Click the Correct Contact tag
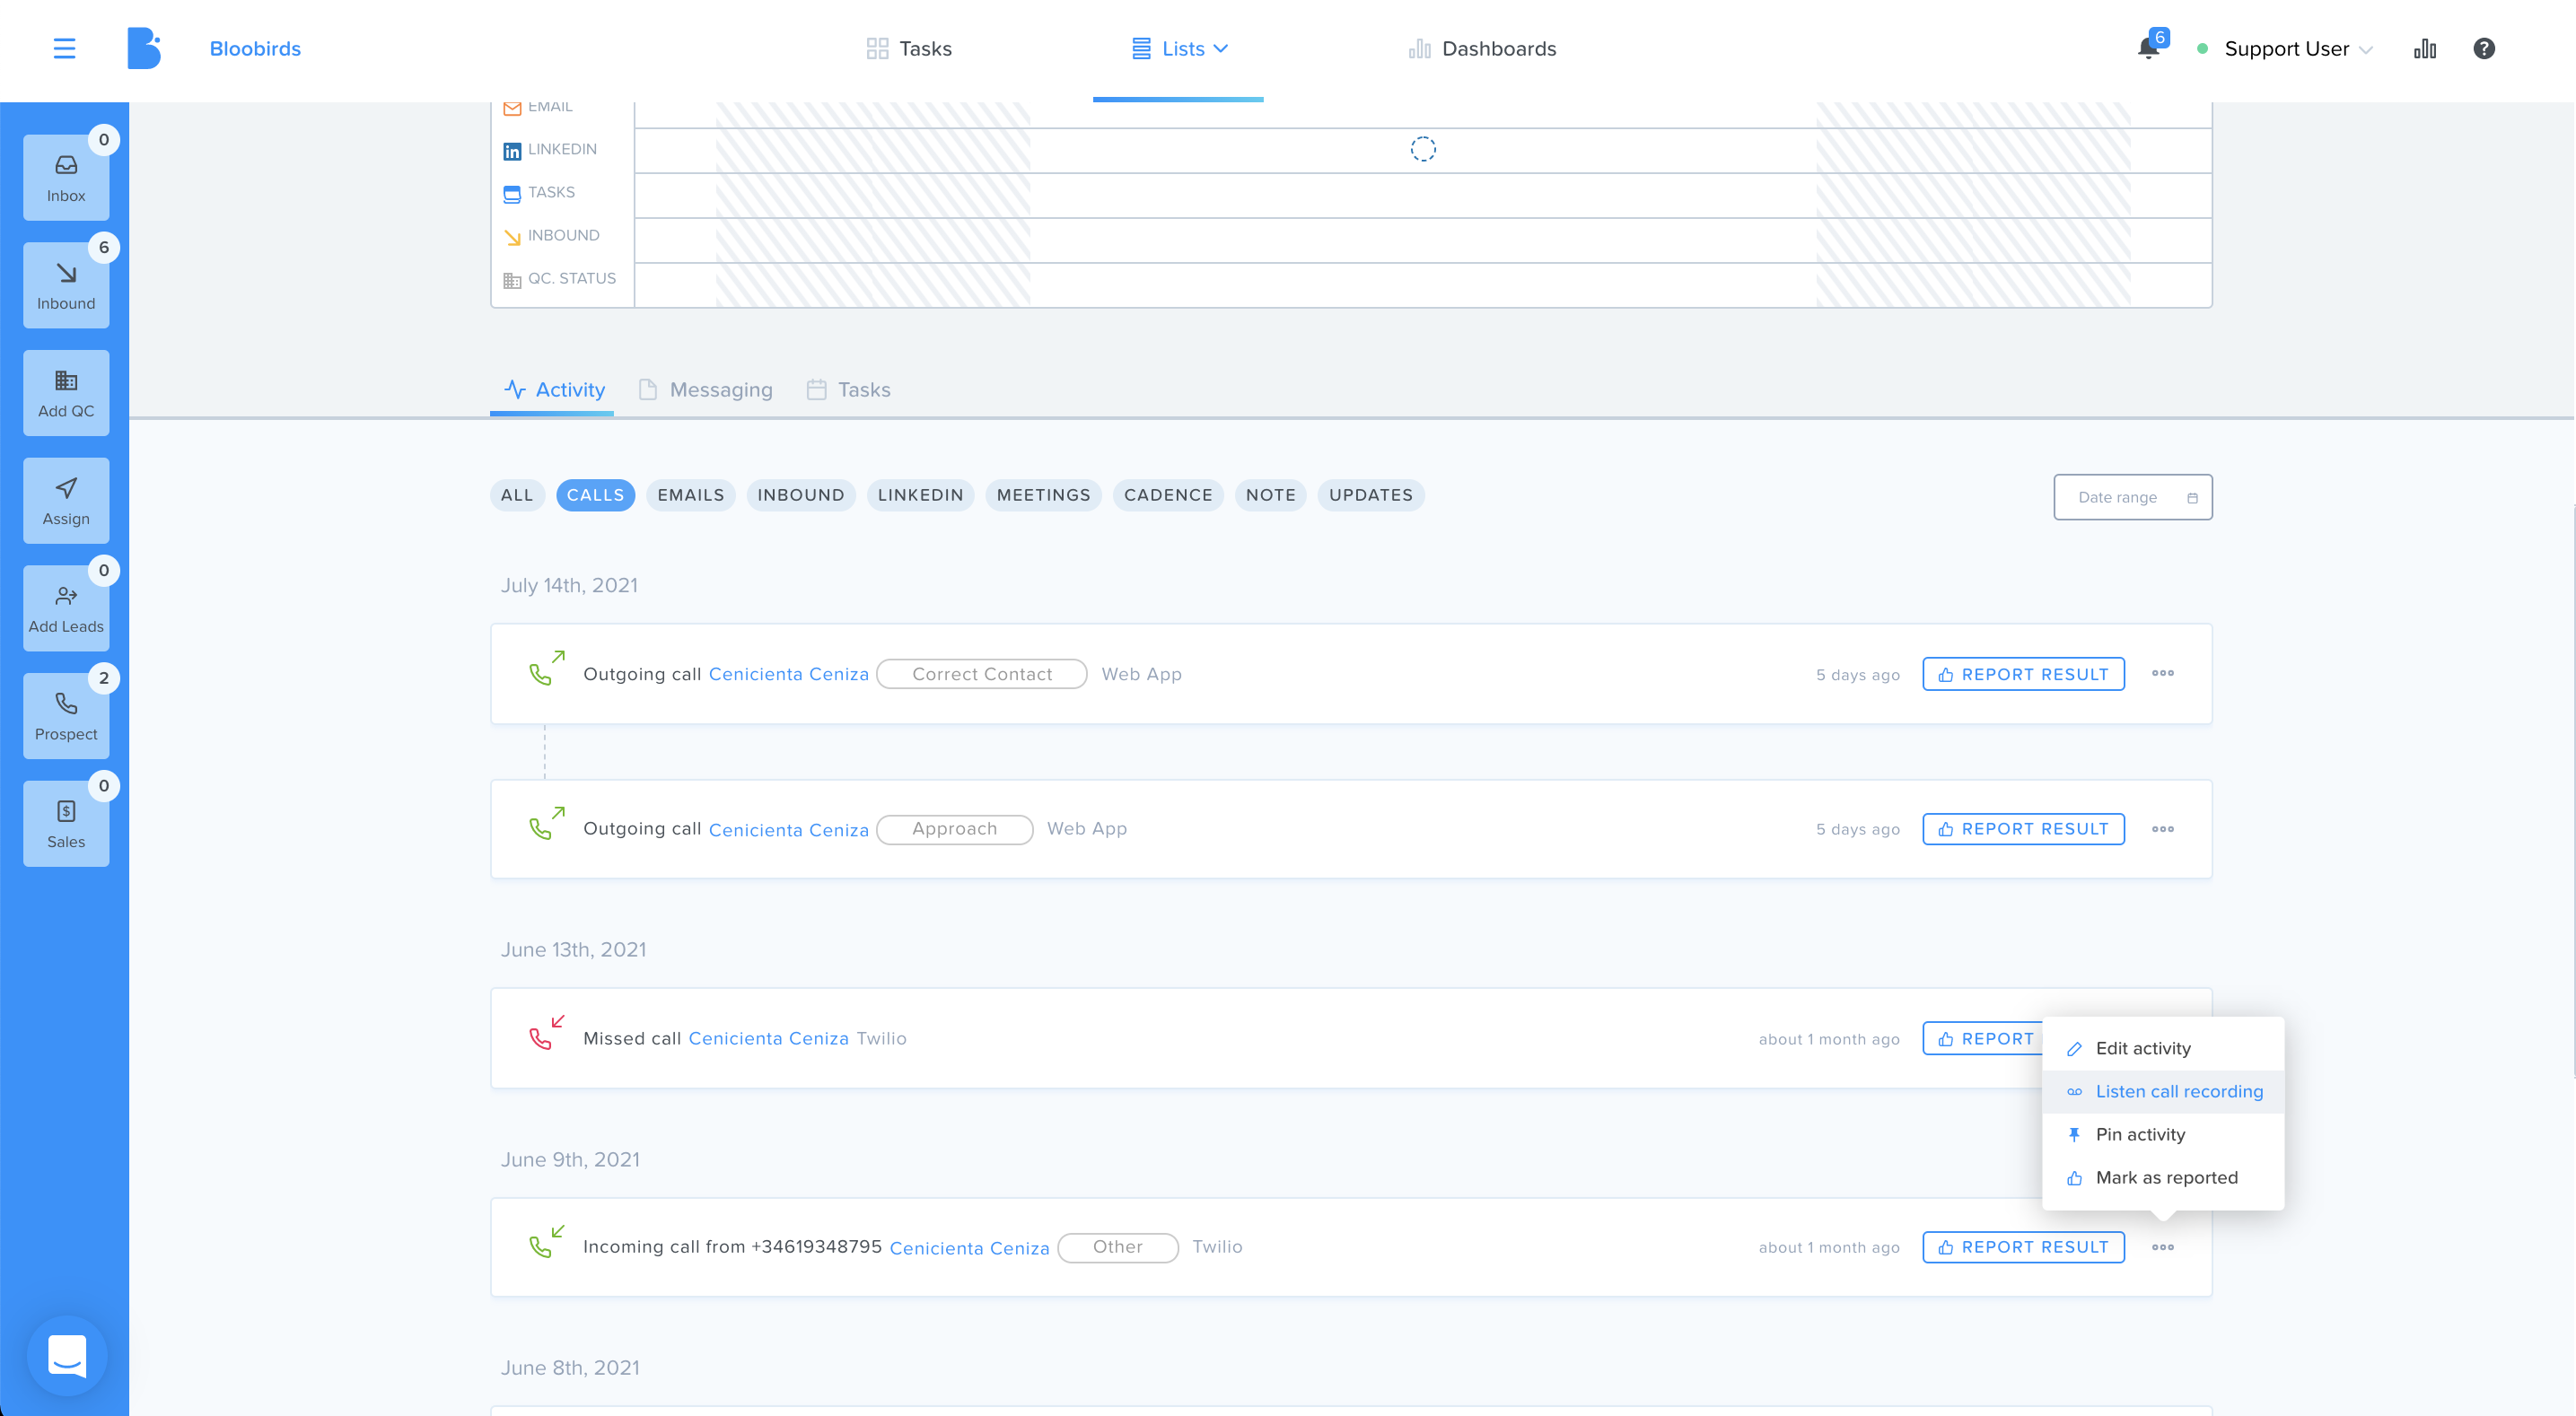 [x=982, y=674]
